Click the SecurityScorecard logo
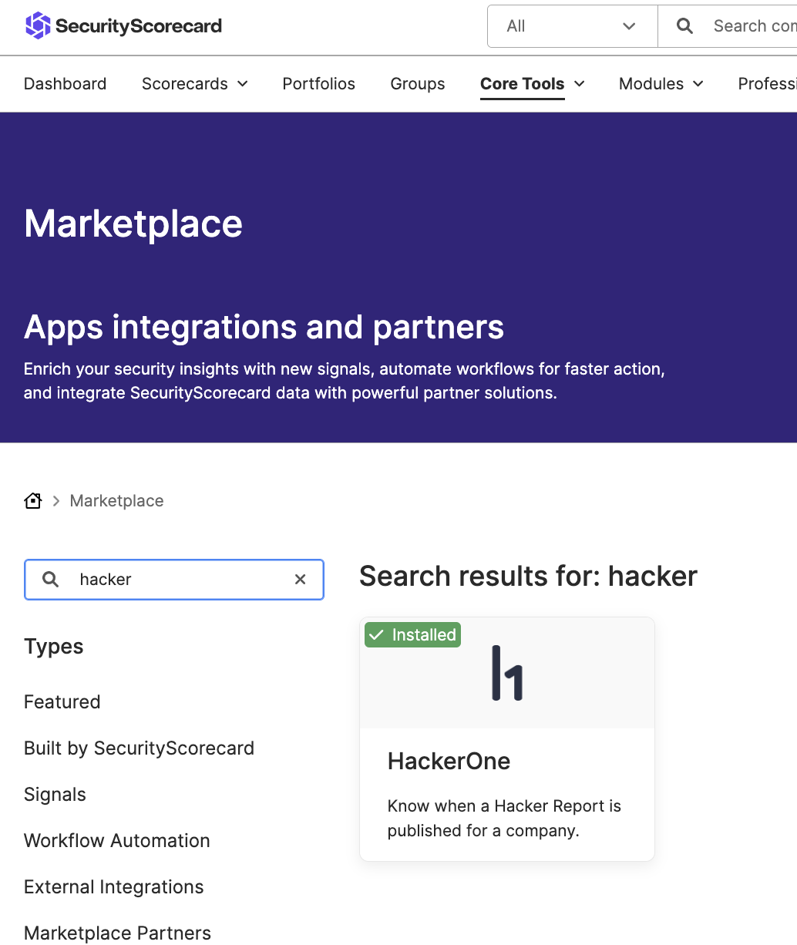Viewport: 797px width, 945px height. (123, 25)
